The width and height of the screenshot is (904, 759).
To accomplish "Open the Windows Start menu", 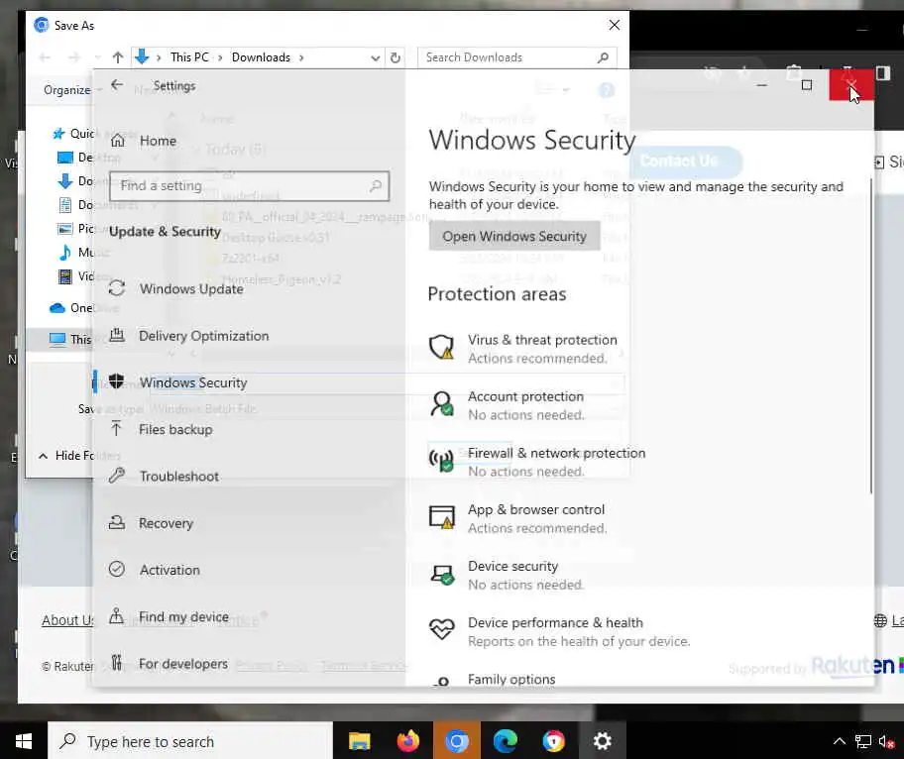I will tap(23, 741).
